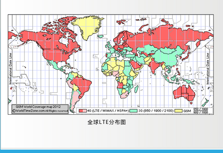This screenshot has height=153, width=223.
Task: Click green Madagascar island on the map
Action: [136, 89]
